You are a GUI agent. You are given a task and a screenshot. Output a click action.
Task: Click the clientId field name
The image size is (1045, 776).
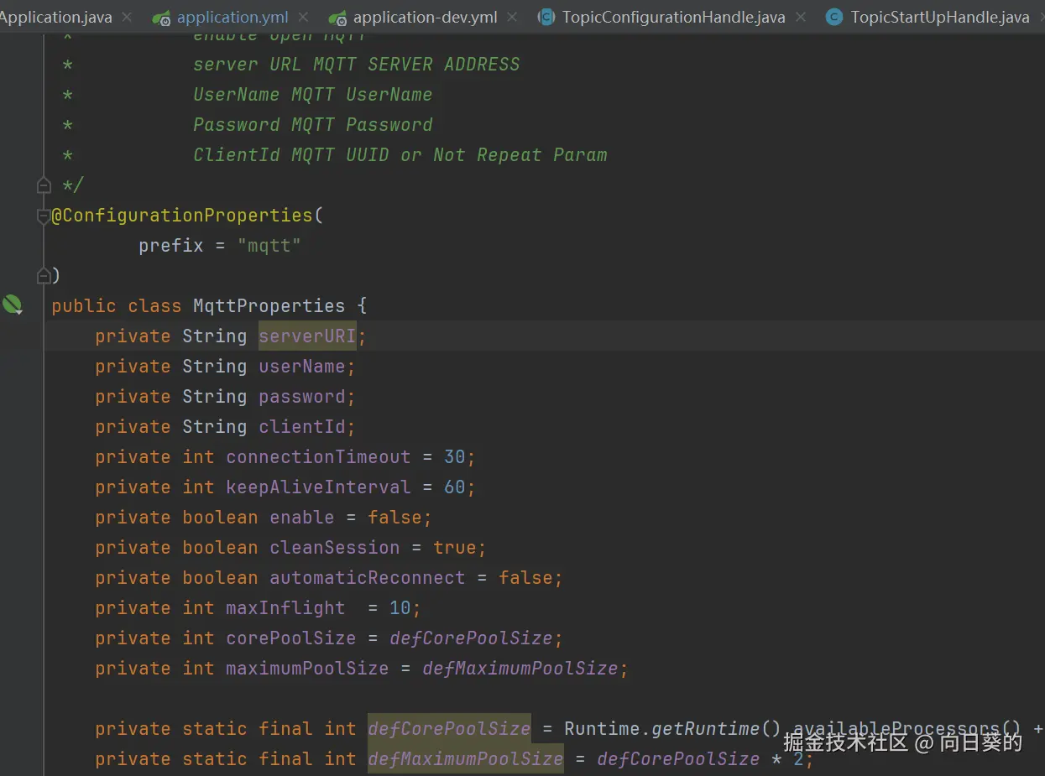301,427
